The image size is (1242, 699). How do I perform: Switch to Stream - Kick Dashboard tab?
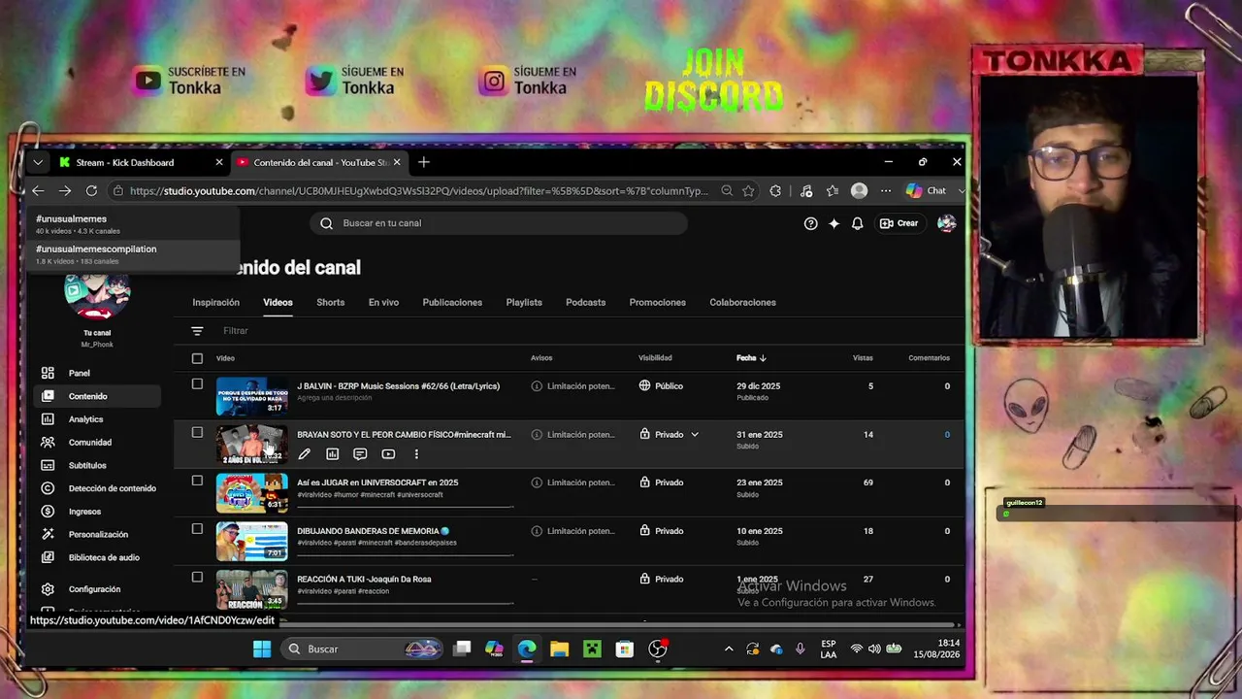click(140, 162)
